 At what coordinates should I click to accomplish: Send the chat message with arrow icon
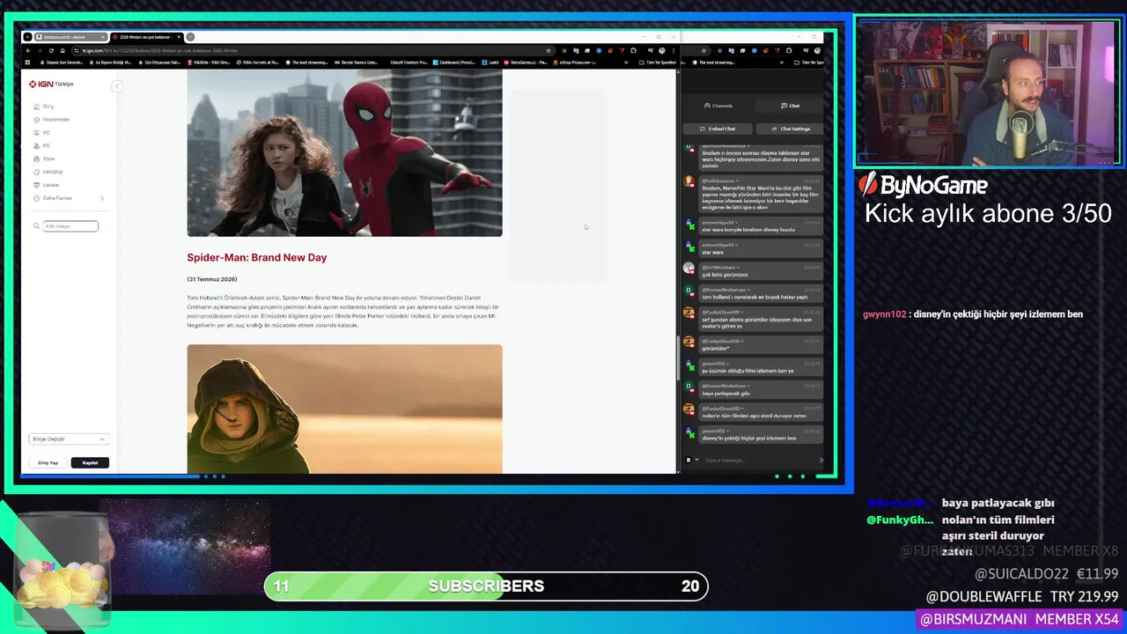point(821,460)
